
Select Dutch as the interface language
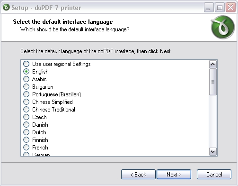pos(26,132)
